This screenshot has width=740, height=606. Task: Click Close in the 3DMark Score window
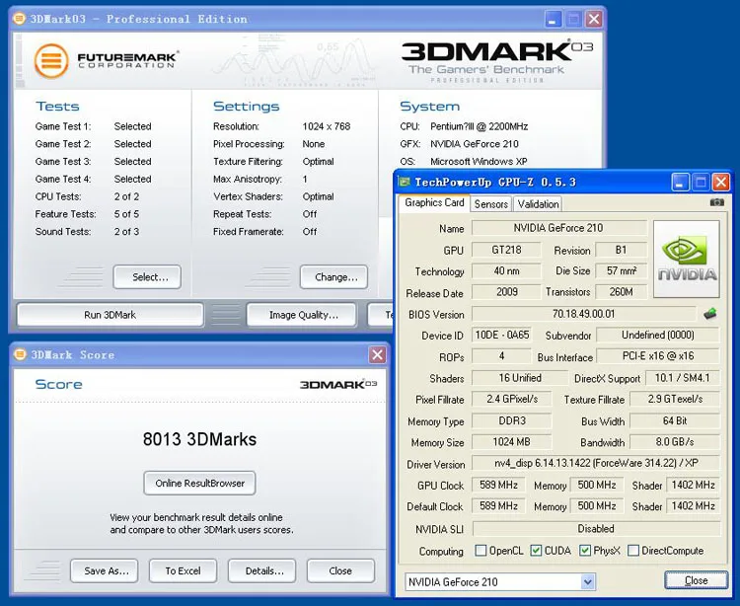tap(340, 571)
